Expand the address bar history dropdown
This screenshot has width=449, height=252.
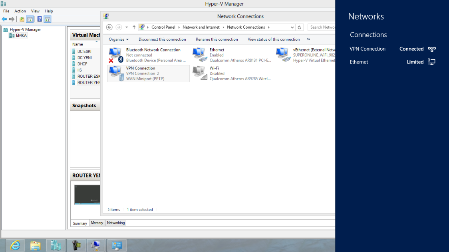click(292, 28)
